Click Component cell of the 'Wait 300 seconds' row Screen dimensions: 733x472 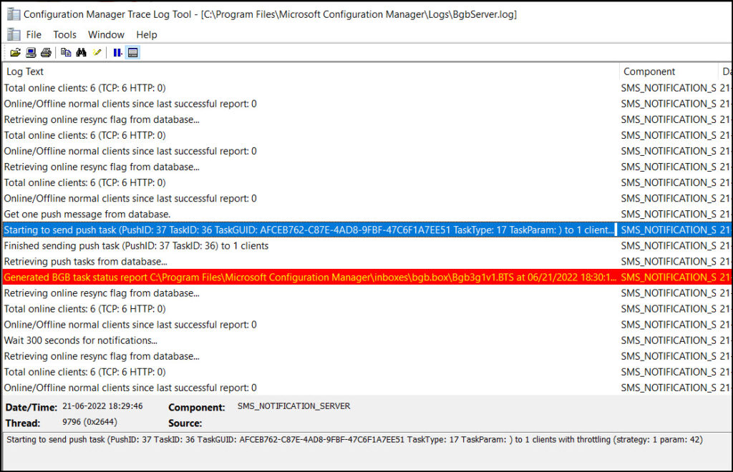pyautogui.click(x=669, y=340)
